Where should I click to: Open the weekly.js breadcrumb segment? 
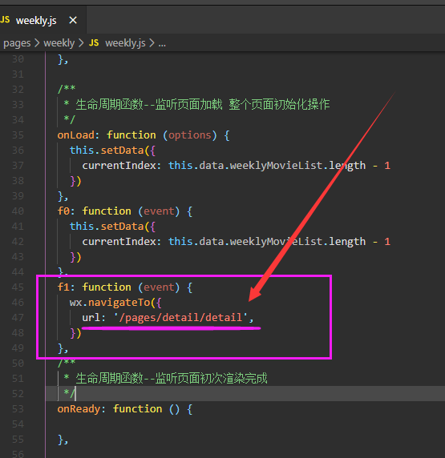click(125, 43)
